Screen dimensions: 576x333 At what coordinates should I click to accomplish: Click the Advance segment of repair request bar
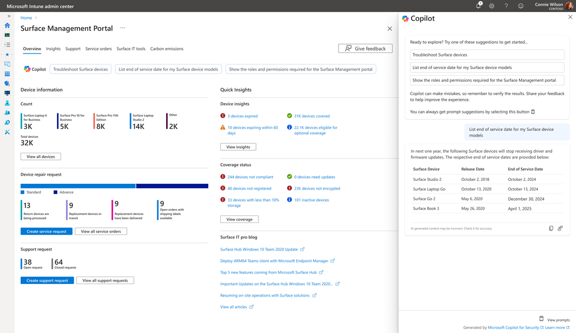[172, 186]
